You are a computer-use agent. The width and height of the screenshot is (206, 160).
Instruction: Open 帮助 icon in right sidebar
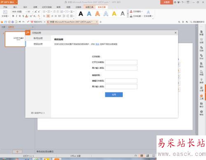pos(201,113)
